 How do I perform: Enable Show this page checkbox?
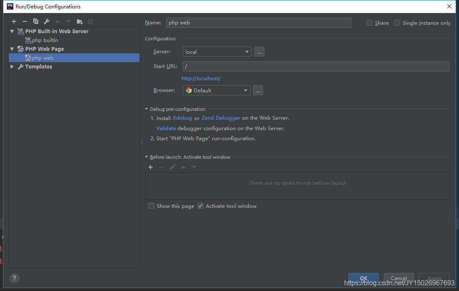pyautogui.click(x=151, y=206)
